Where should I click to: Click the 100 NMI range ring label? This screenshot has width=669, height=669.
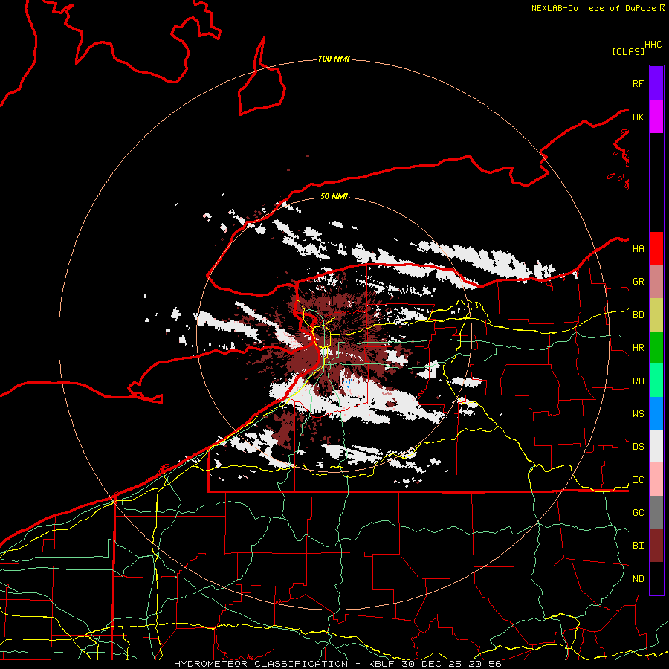click(334, 59)
